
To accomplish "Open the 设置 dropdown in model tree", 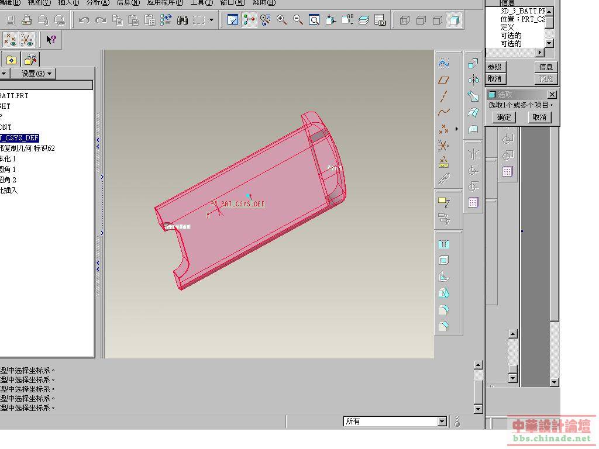I will point(37,74).
